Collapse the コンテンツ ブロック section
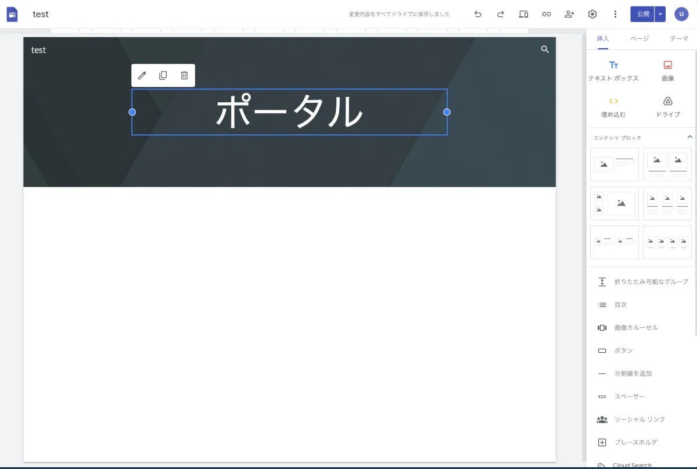This screenshot has width=697, height=469. pos(689,137)
